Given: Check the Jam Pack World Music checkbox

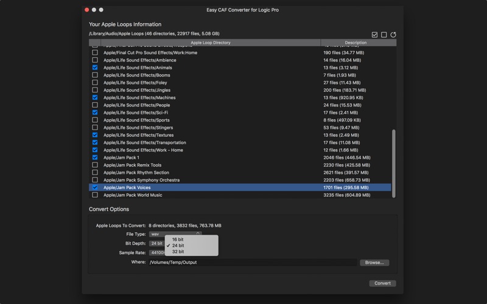Looking at the screenshot, I should tap(95, 195).
